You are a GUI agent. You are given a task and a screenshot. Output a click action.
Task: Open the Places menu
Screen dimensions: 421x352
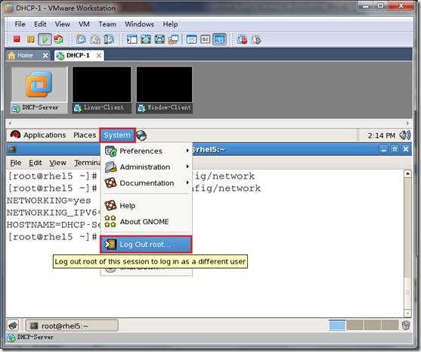(x=85, y=135)
